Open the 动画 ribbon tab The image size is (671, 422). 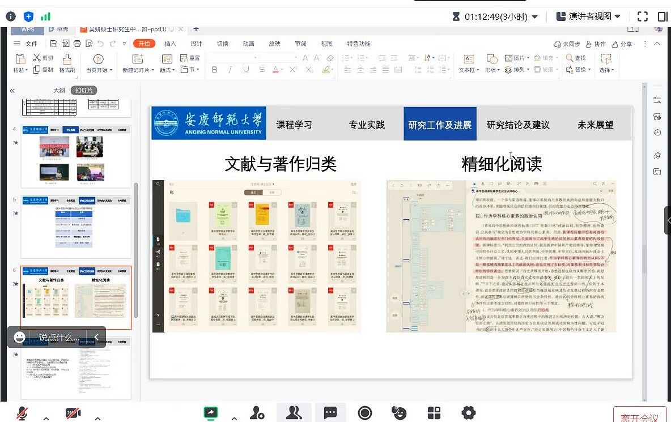pyautogui.click(x=248, y=44)
